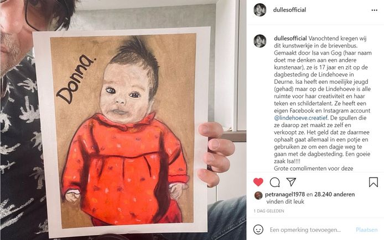Open comments via speech bubble icon
Image resolution: width=384 pixels, height=240 pixels.
[275, 182]
